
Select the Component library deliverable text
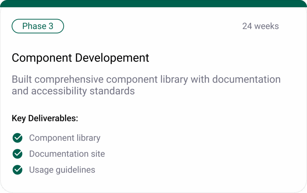[x=64, y=138]
